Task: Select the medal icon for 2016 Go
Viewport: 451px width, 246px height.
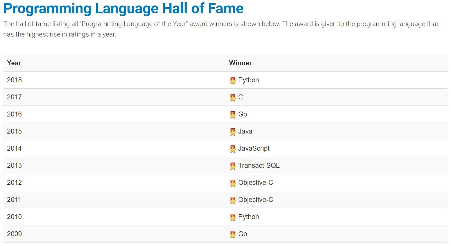Action: (233, 115)
